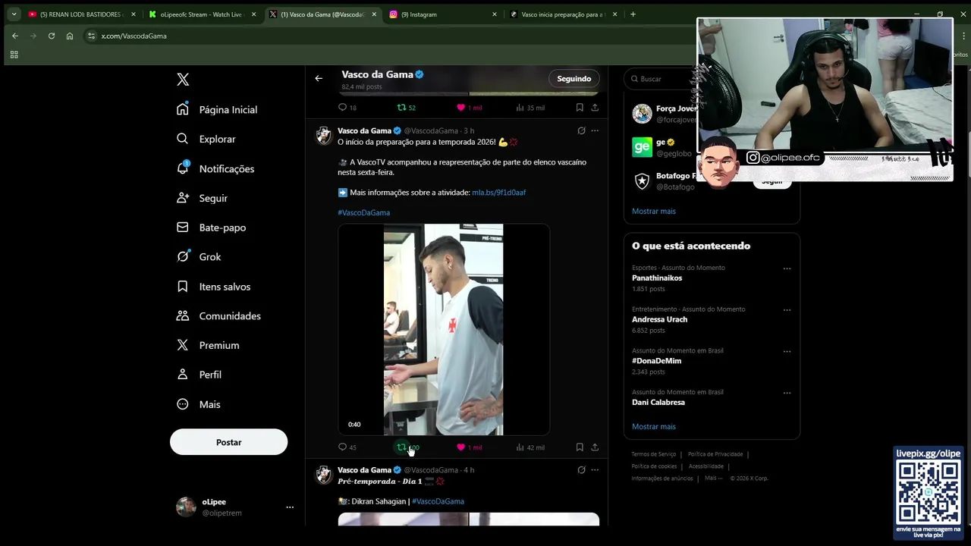Click the Postar button
The width and height of the screenshot is (971, 546).
[228, 442]
